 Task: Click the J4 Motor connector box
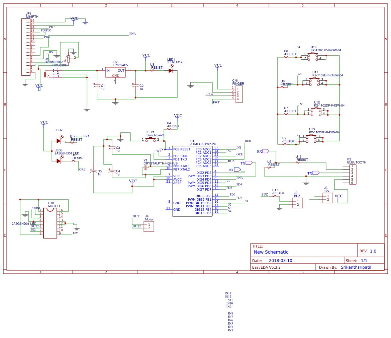149,226
